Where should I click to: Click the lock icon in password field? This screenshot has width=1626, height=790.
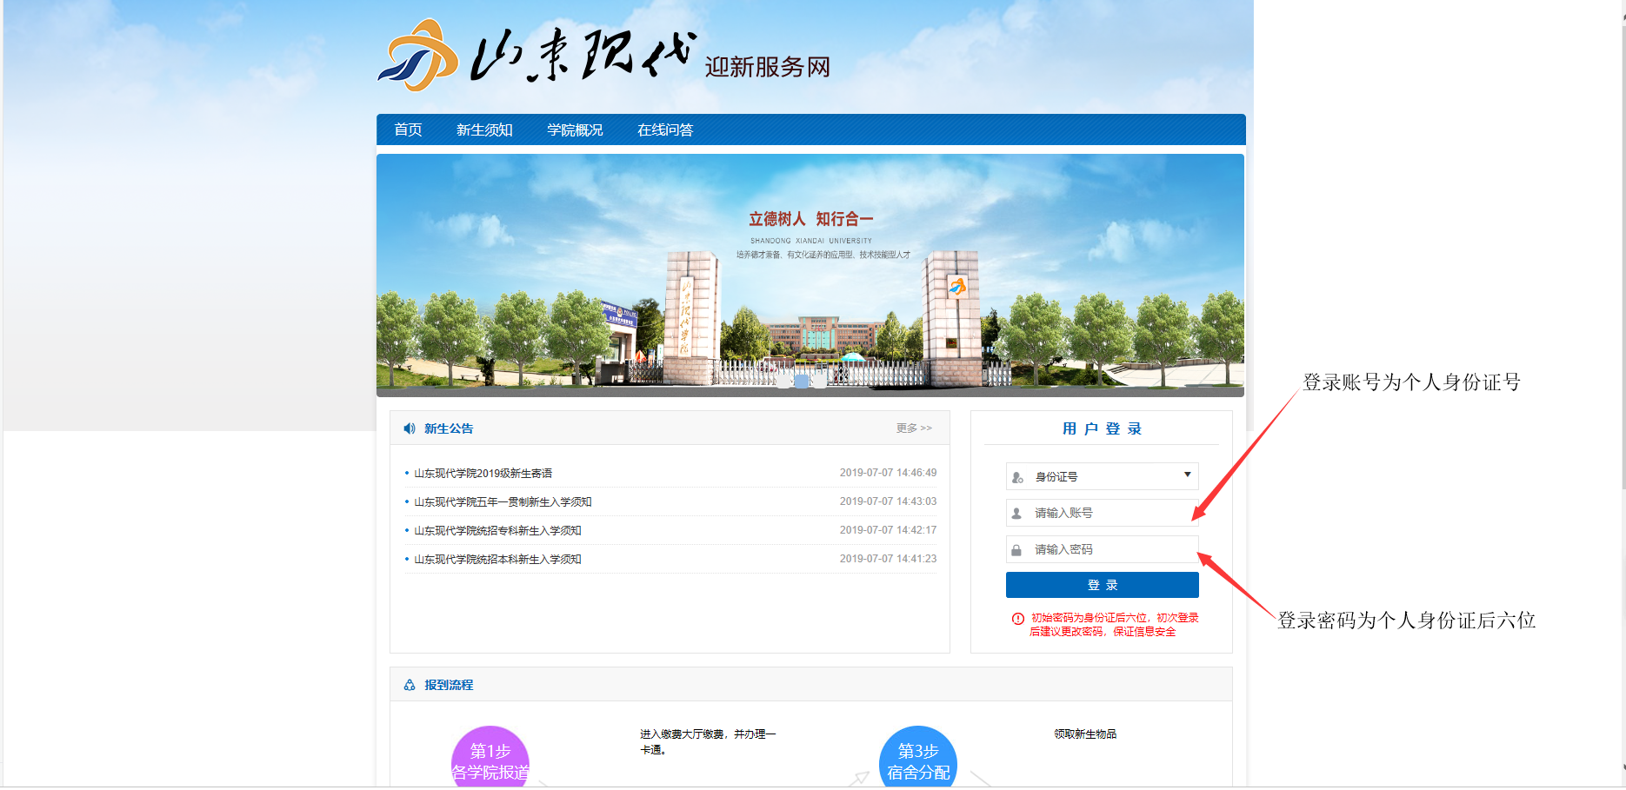click(1016, 550)
